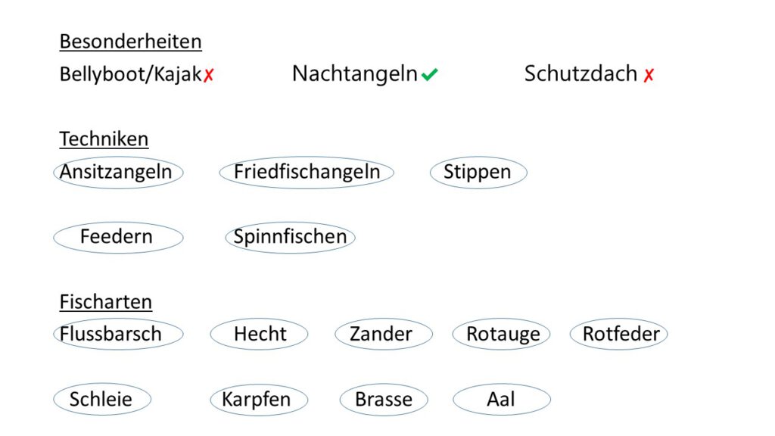This screenshot has width=775, height=436.
Task: Select the Rotauge fish tag
Action: tap(502, 334)
